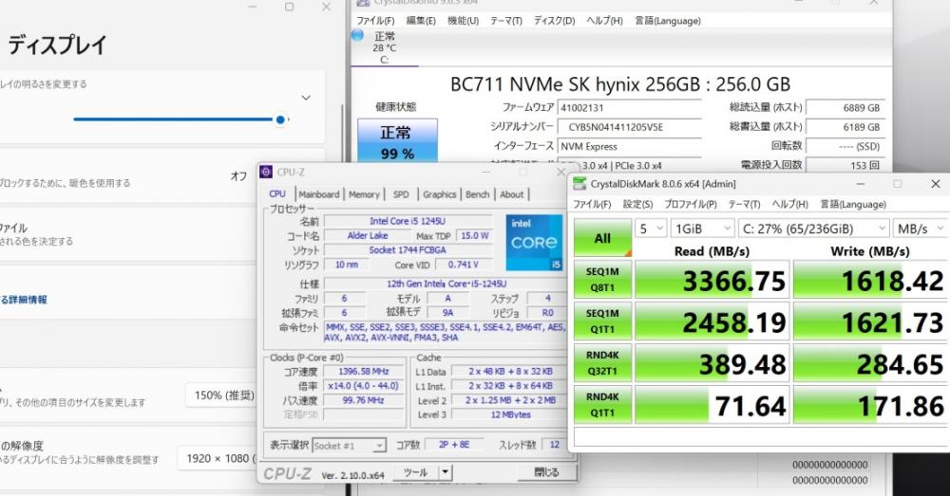Click CPU name Intel Core i5 1245U
Viewport: 950px width, 496px height.
408,221
